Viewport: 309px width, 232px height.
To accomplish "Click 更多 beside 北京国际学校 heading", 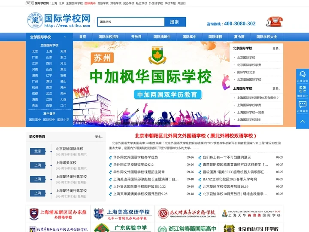I will coord(276,48).
